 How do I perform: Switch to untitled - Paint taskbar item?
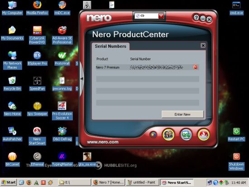[143, 182]
